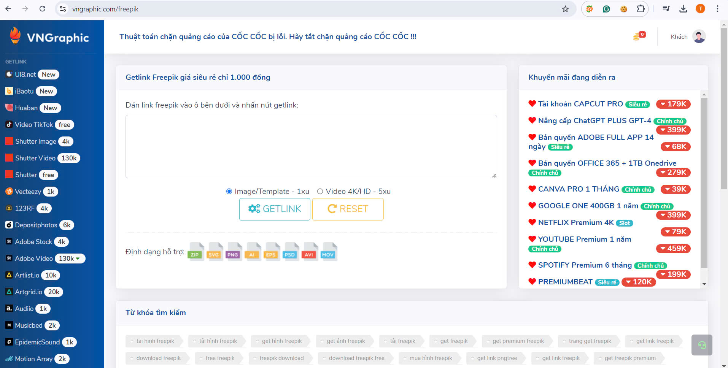Image resolution: width=728 pixels, height=368 pixels.
Task: Click the page vertical scrollbar
Action: [x=724, y=108]
